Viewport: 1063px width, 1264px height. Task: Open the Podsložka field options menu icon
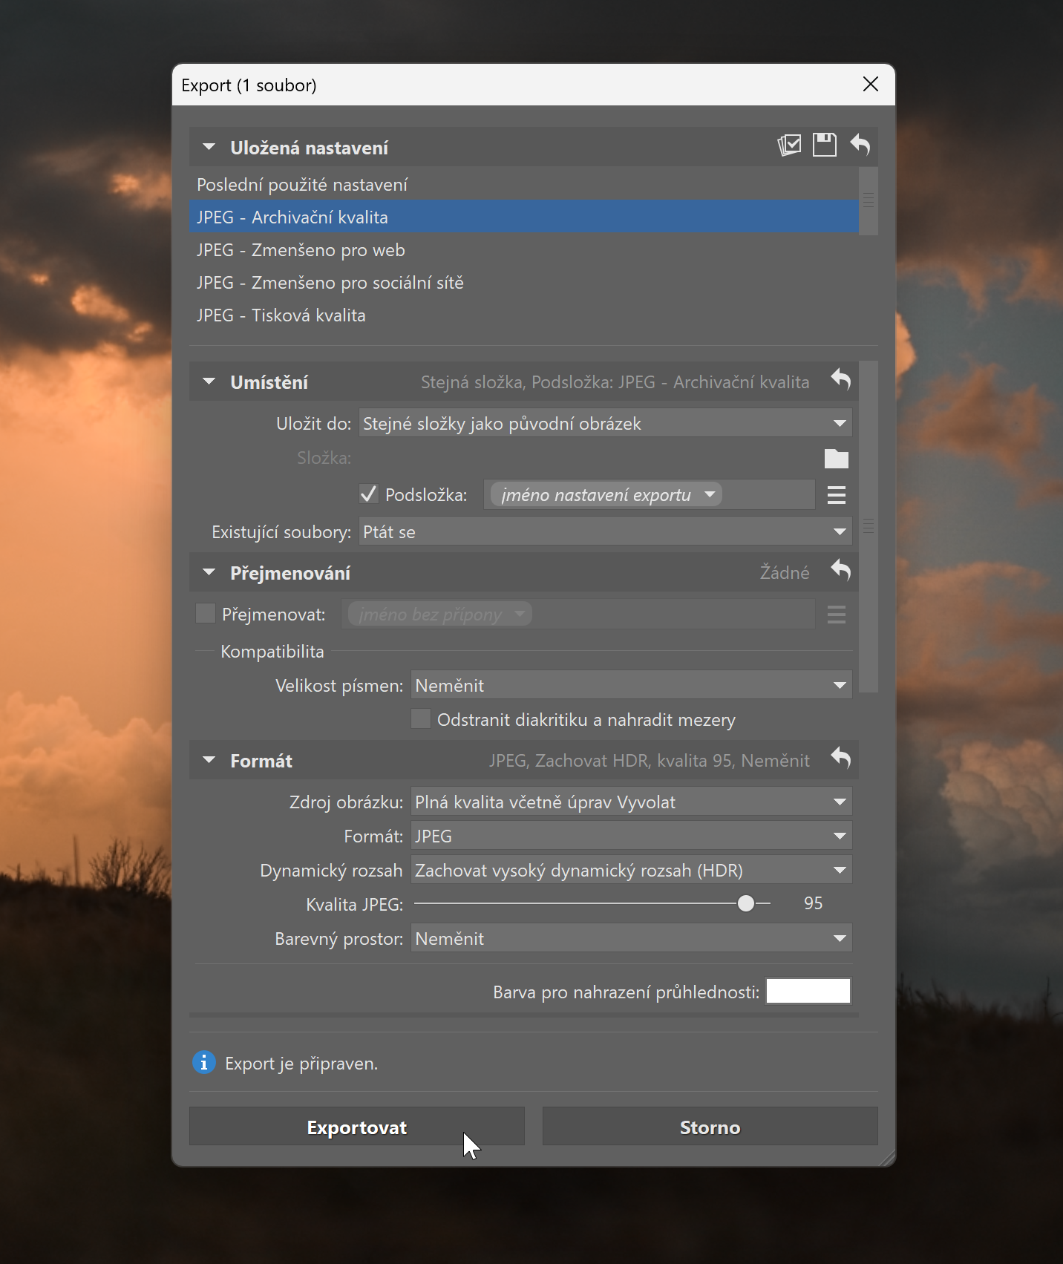[836, 495]
